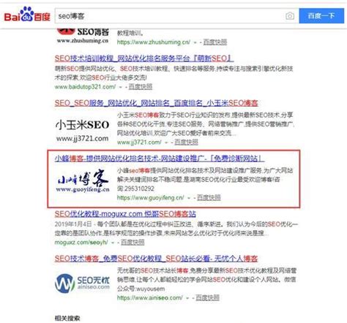
Task: Open the 小玉米SEO logo thumbnail
Action: click(83, 130)
